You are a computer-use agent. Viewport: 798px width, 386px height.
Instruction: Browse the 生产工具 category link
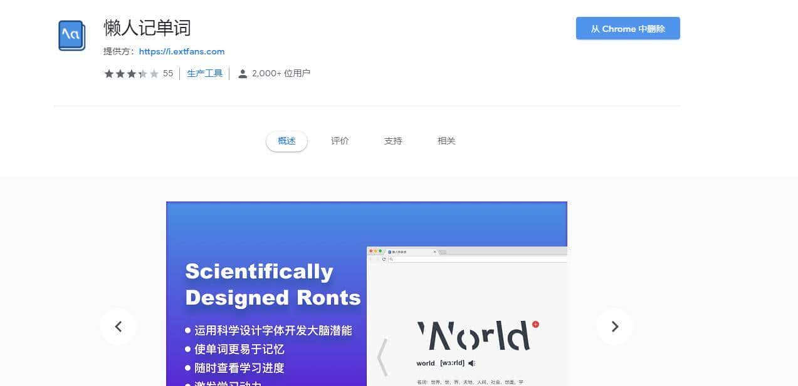[204, 73]
